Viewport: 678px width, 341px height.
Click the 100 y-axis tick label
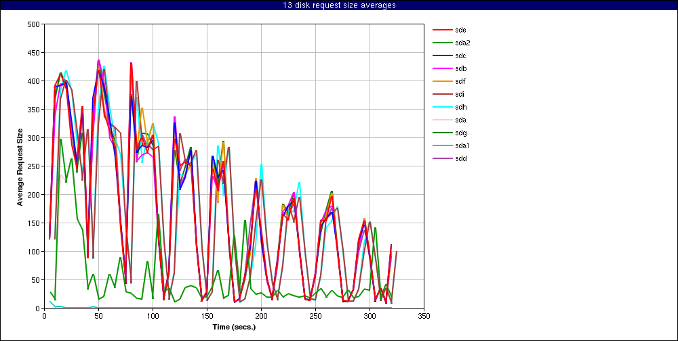(35, 252)
